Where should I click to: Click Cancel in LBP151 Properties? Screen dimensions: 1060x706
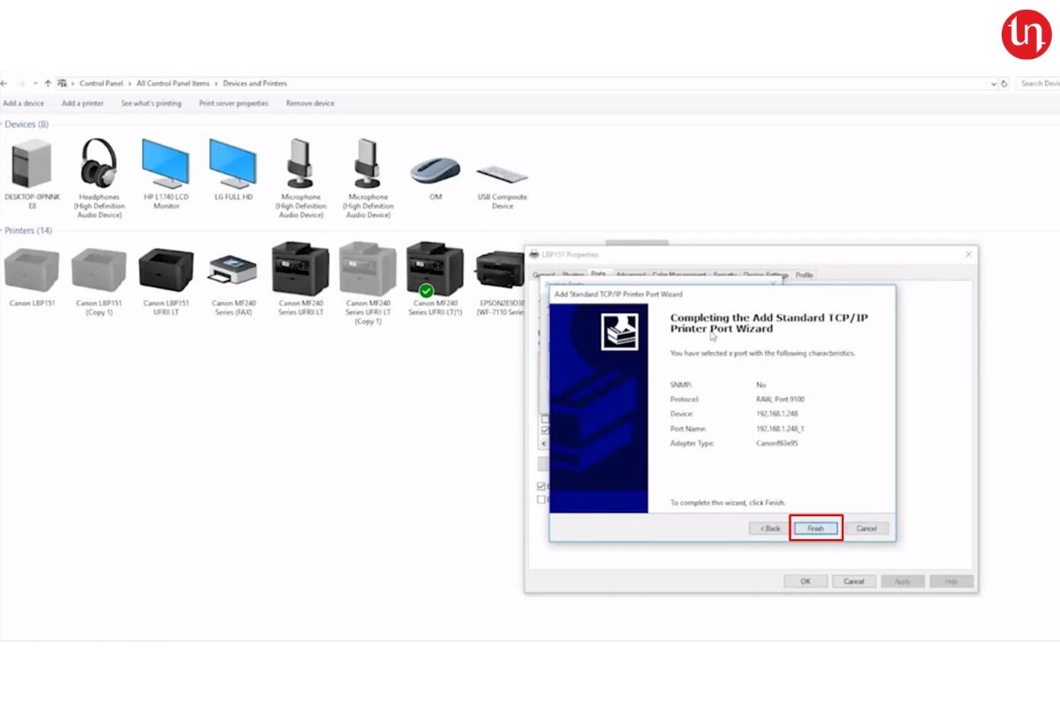[x=854, y=582]
